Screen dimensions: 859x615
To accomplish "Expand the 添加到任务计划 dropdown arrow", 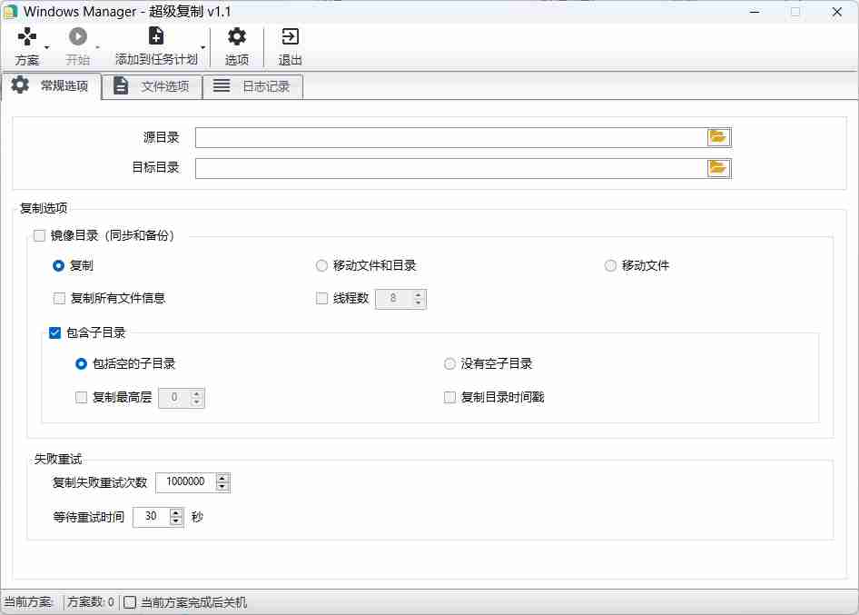I will click(202, 47).
